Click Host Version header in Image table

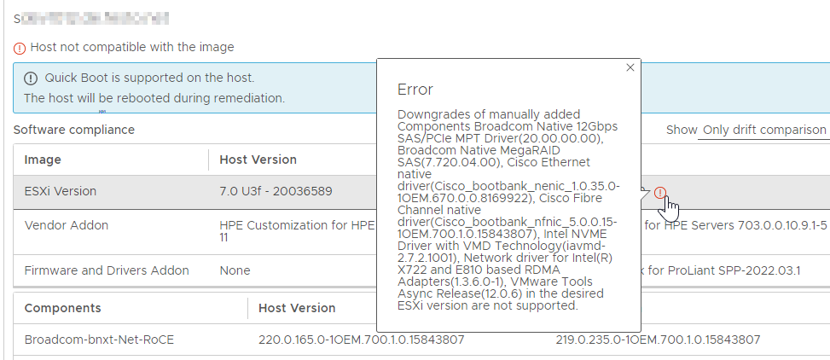258,160
